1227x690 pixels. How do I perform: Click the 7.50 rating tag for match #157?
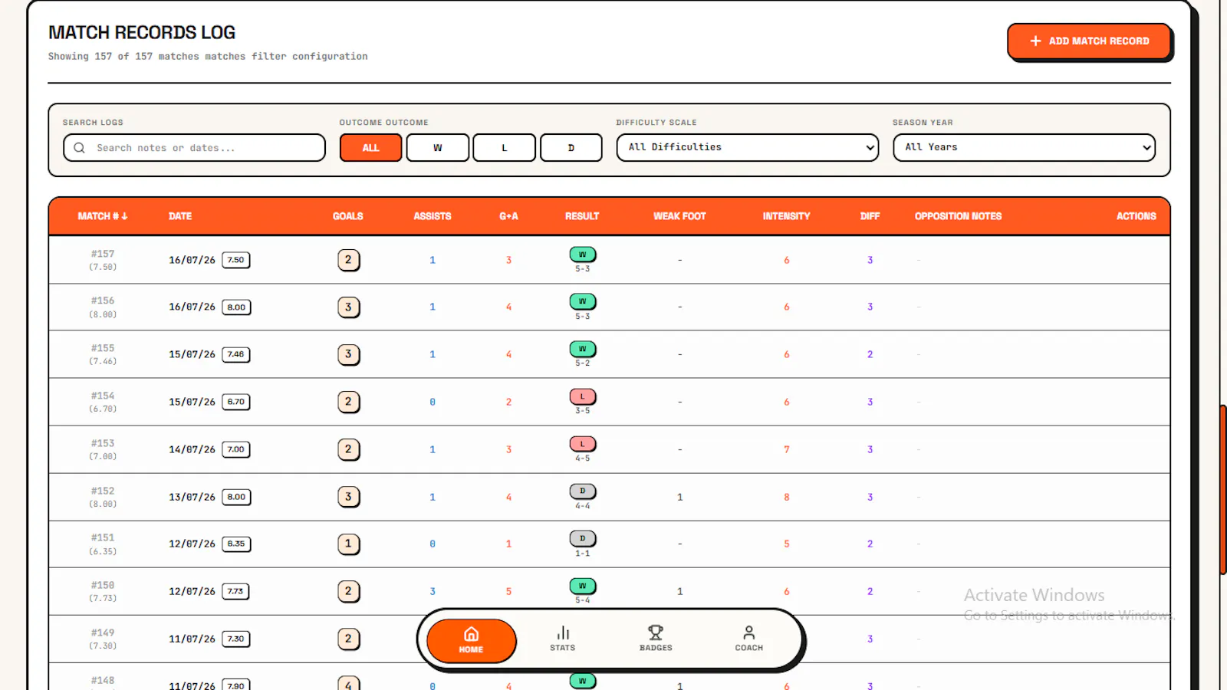tap(236, 260)
